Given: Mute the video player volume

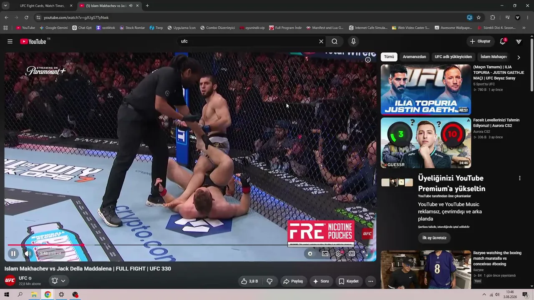Looking at the screenshot, I should pyautogui.click(x=28, y=253).
